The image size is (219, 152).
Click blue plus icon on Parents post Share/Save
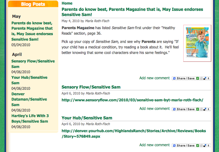[174, 78]
